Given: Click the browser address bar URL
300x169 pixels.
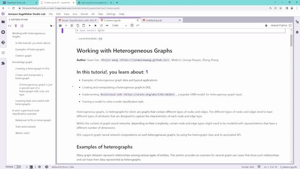Looking at the screenshot, I should [x=71, y=8].
